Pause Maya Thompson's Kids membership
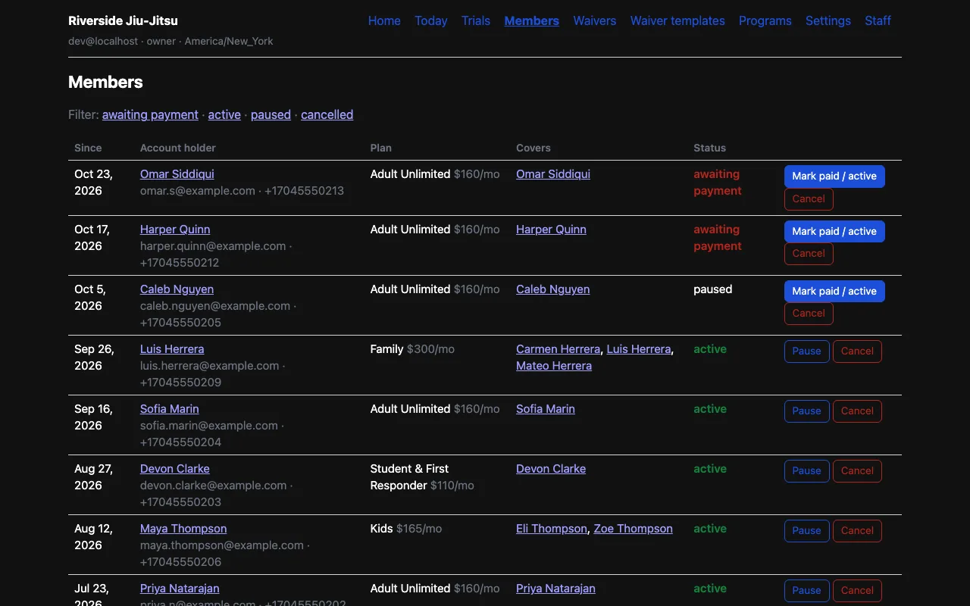Image resolution: width=970 pixels, height=606 pixels. pyautogui.click(x=807, y=531)
